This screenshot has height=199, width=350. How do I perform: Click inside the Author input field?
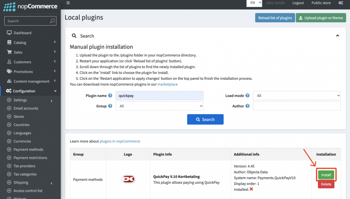297,106
